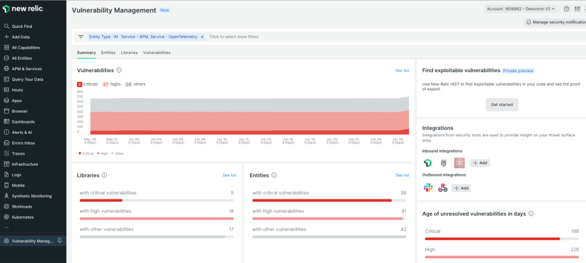The width and height of the screenshot is (586, 263).
Task: Open Dashboards sidebar icon
Action: pyautogui.click(x=7, y=122)
